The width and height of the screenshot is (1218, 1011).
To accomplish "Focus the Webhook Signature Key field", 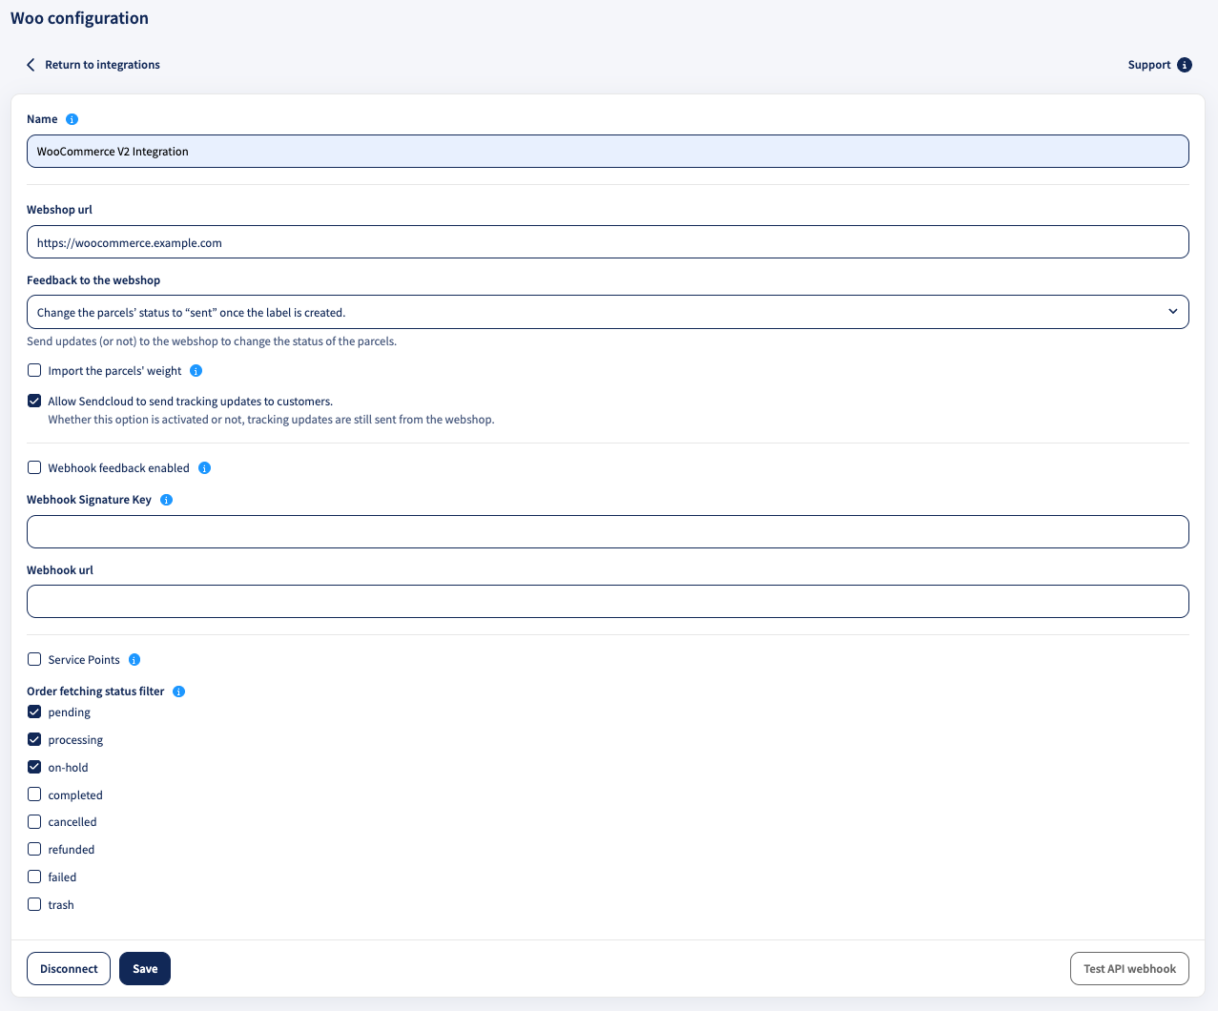I will click(608, 531).
